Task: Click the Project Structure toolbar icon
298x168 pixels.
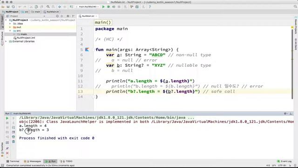Action: coord(137,7)
